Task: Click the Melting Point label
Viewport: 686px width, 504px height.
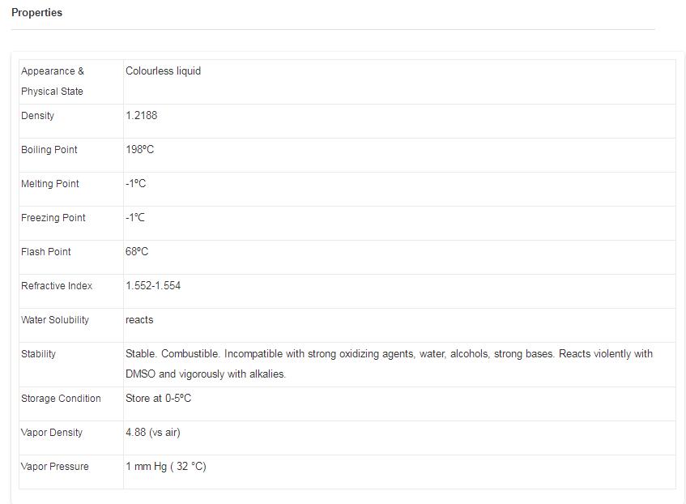Action: (50, 184)
